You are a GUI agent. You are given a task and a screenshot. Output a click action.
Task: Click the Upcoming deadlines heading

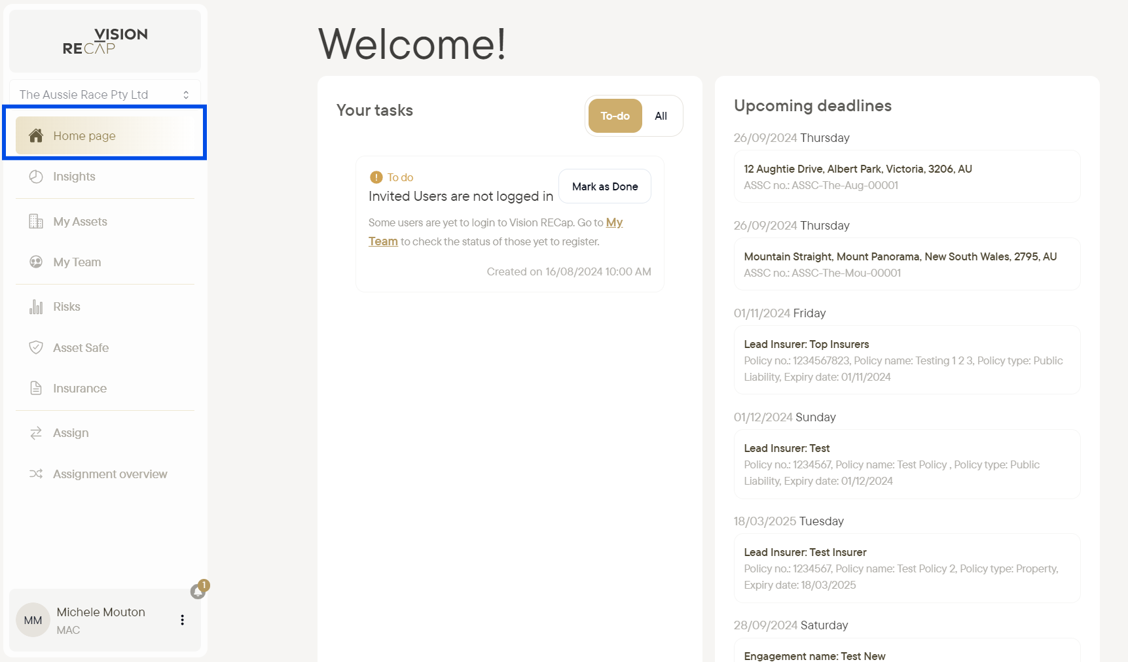coord(812,105)
